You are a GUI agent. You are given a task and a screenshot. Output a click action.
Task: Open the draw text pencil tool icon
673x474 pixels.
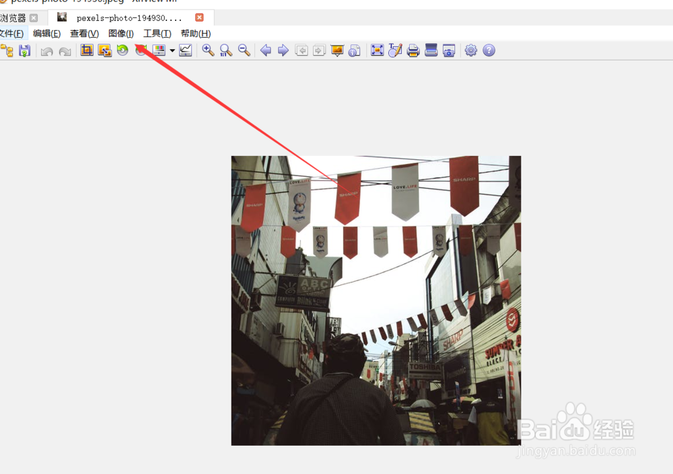point(395,50)
